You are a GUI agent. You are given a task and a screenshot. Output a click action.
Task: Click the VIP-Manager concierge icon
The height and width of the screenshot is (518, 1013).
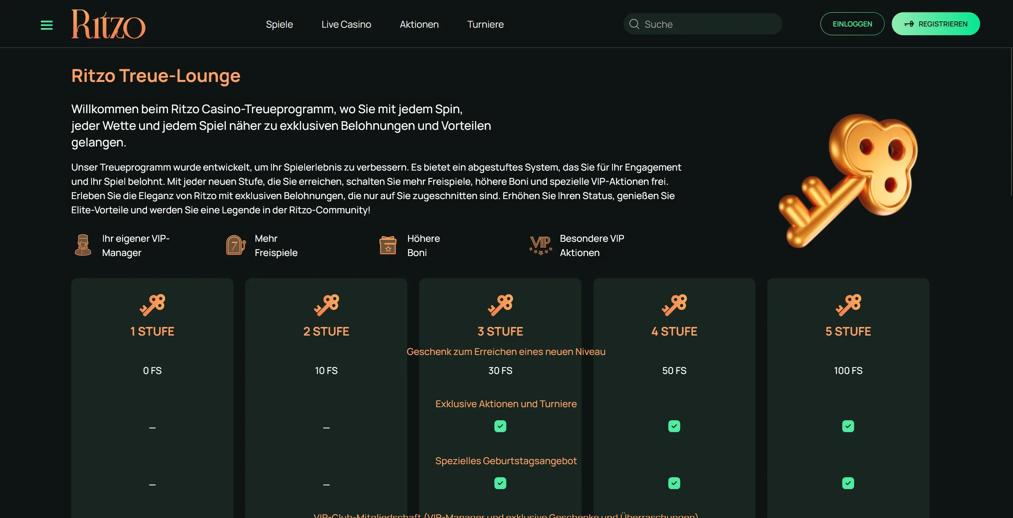click(83, 245)
